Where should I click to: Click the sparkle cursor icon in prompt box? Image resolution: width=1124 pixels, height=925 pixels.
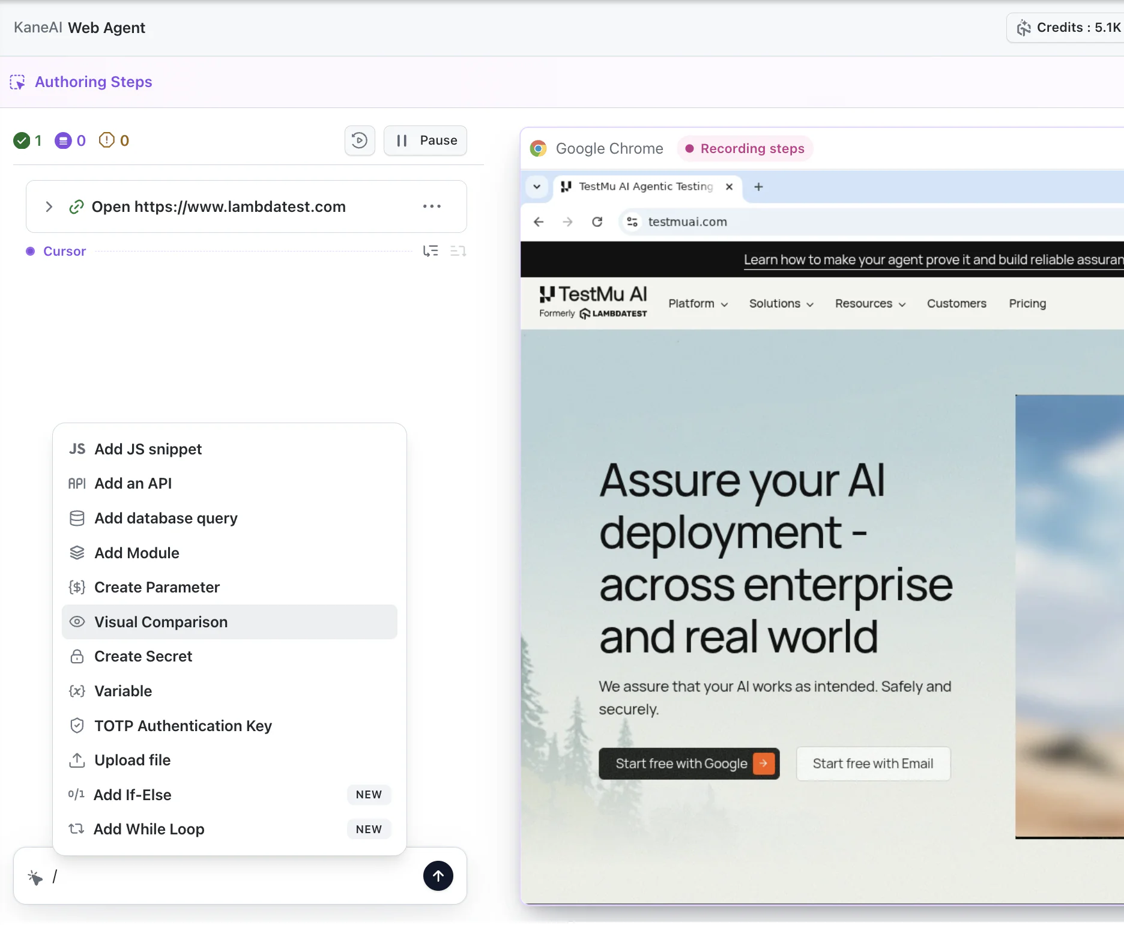(35, 878)
